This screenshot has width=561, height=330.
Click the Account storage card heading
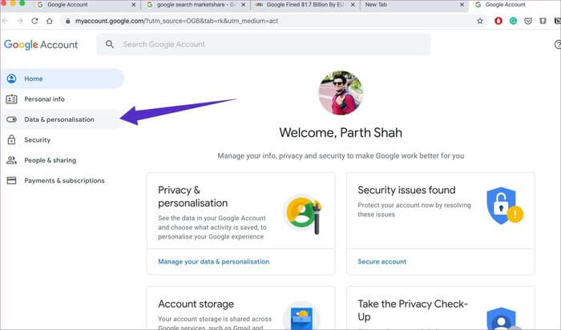pos(196,304)
